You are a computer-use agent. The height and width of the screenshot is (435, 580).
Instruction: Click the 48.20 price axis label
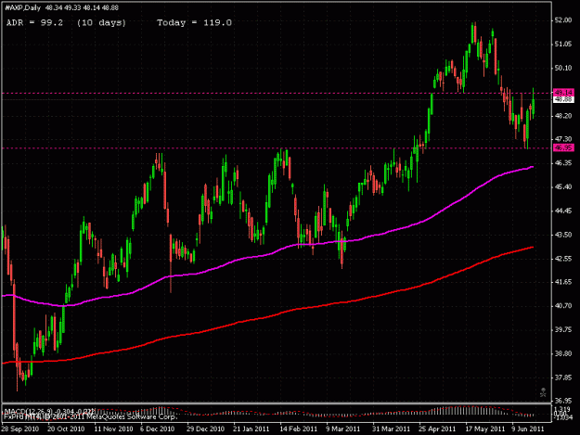click(x=563, y=116)
